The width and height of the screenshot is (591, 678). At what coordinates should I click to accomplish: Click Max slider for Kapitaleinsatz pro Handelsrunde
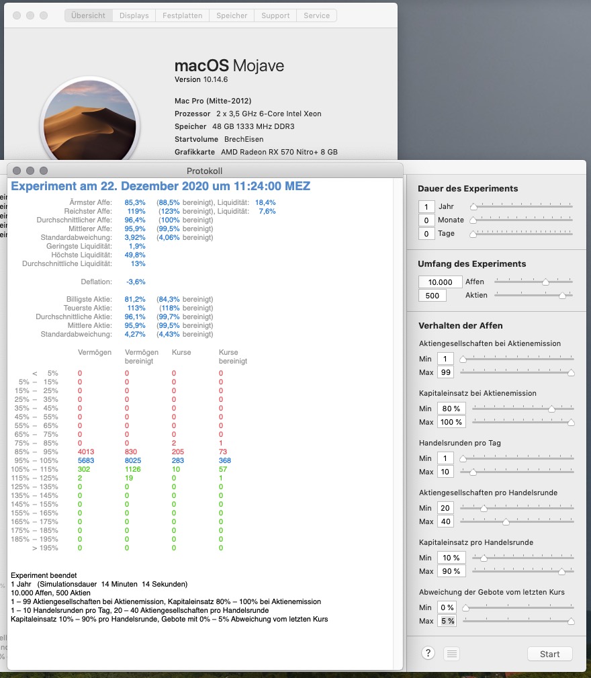[x=522, y=571]
